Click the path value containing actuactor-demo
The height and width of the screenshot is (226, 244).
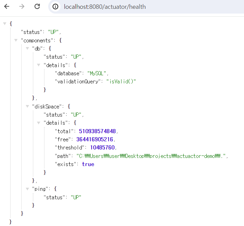(151, 156)
